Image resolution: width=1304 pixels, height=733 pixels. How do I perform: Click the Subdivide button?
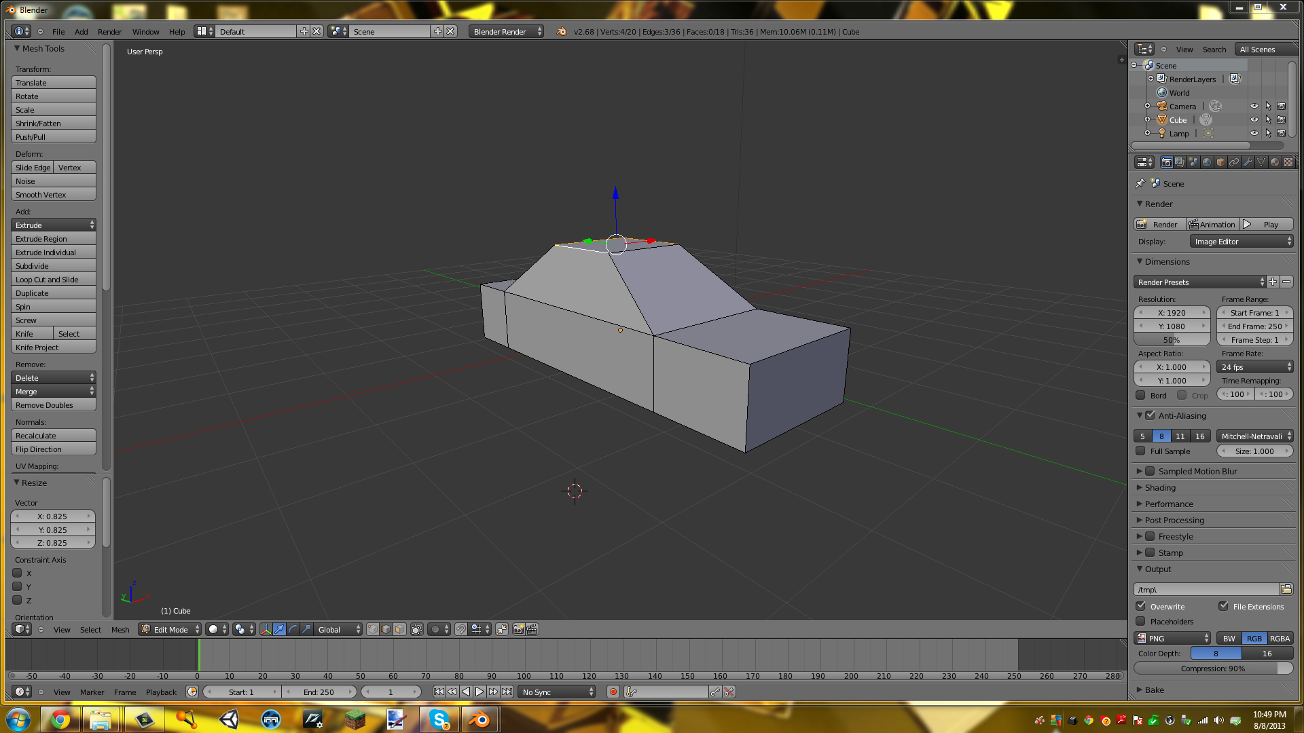point(53,265)
